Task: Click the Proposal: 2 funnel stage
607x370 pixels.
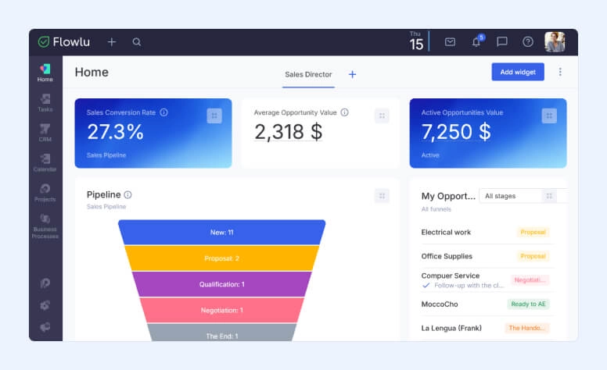Action: (x=222, y=258)
